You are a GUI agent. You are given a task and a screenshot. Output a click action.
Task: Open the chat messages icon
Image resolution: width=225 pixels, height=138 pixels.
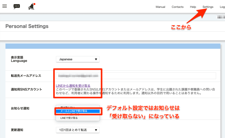coord(17,6)
